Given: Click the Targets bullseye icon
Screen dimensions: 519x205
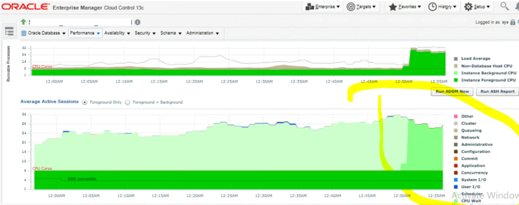Looking at the screenshot, I should tap(351, 7).
